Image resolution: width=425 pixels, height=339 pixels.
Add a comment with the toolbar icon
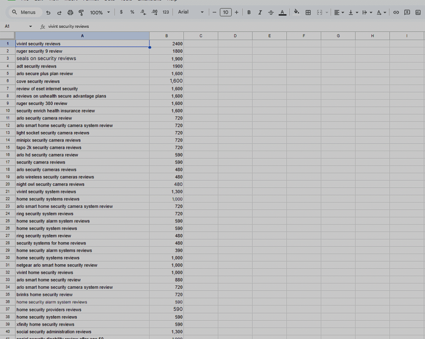pyautogui.click(x=407, y=12)
